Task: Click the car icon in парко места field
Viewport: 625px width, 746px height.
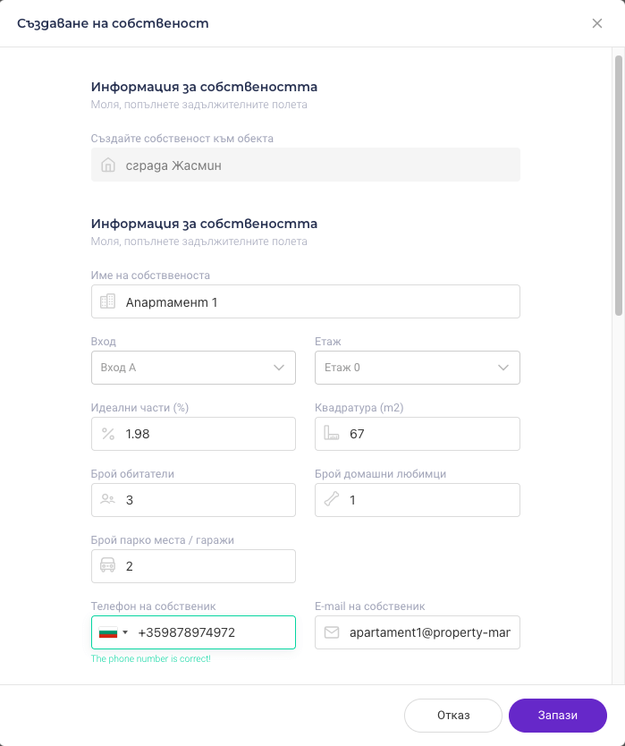Action: (x=108, y=566)
